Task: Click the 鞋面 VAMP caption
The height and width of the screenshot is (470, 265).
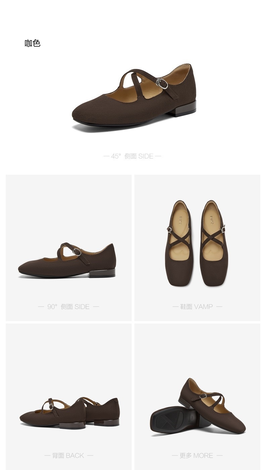Action: (197, 306)
